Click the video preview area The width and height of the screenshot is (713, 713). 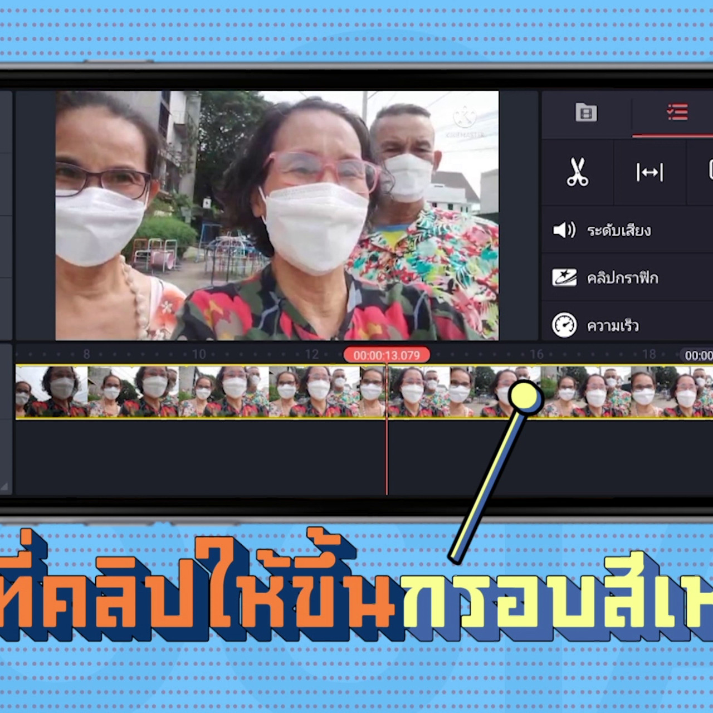(277, 216)
